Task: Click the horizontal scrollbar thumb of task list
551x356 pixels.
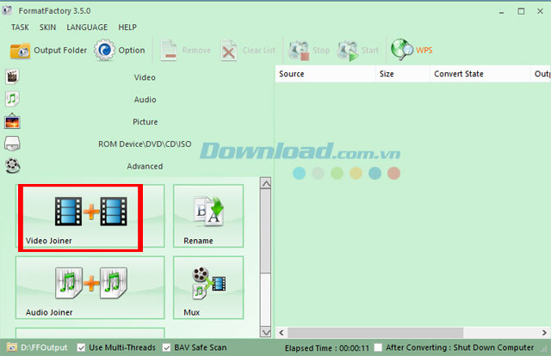Action: (x=375, y=333)
